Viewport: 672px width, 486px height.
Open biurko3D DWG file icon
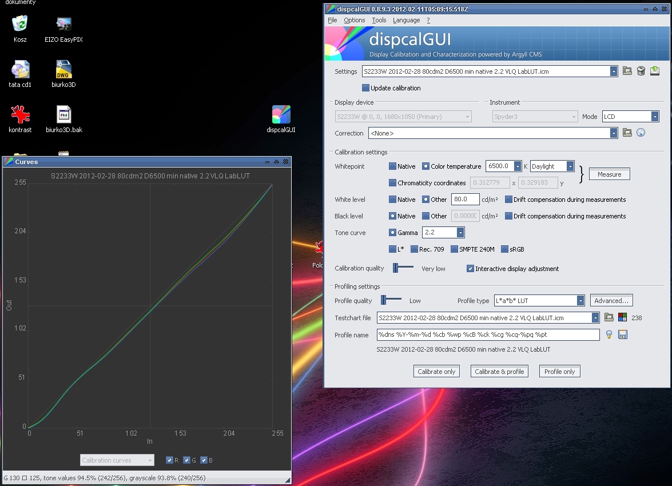point(63,69)
